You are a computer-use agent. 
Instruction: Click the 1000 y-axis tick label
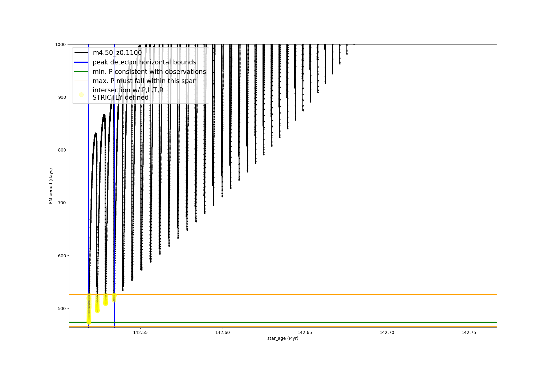pyautogui.click(x=60, y=44)
